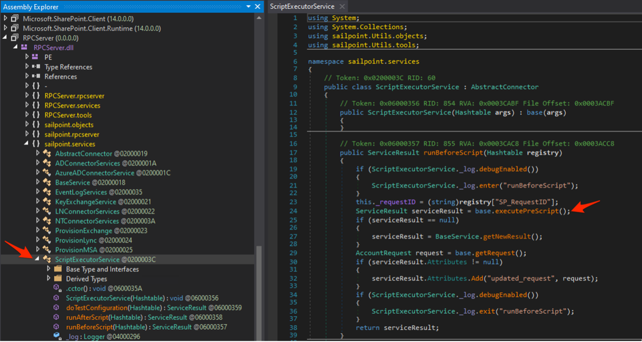
Task: Click the AzureADConnectorService class icon
Action: [47, 173]
